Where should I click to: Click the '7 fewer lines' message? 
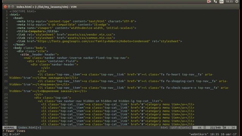click(14, 131)
